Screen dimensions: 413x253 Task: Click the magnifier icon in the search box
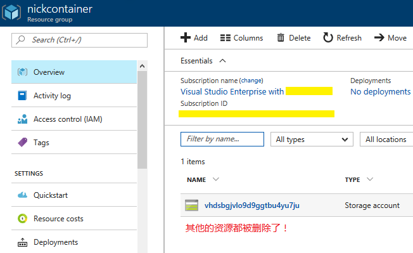click(20, 40)
